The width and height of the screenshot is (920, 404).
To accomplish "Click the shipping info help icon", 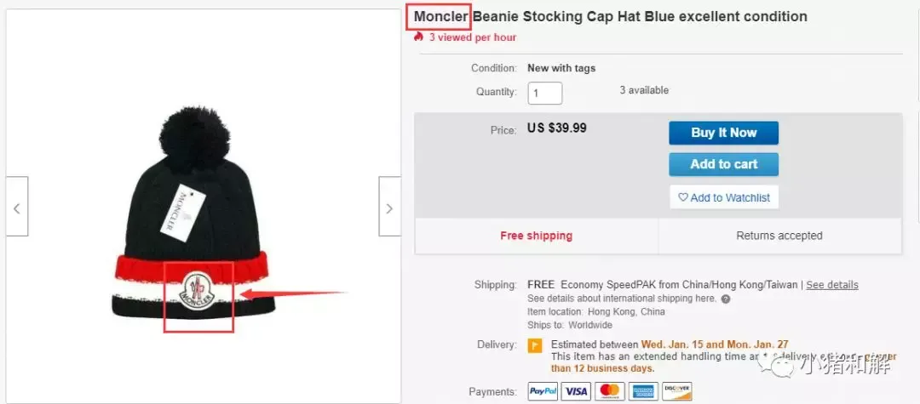I will (726, 299).
